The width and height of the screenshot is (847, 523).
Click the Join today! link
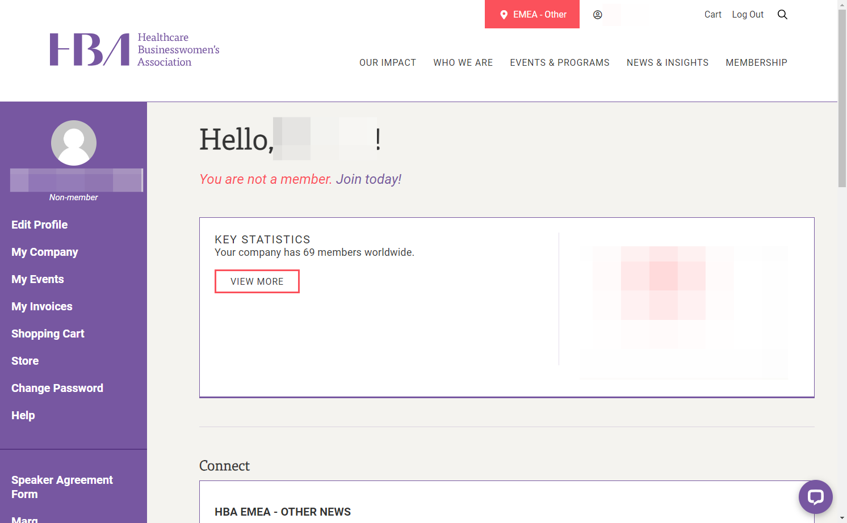(368, 179)
